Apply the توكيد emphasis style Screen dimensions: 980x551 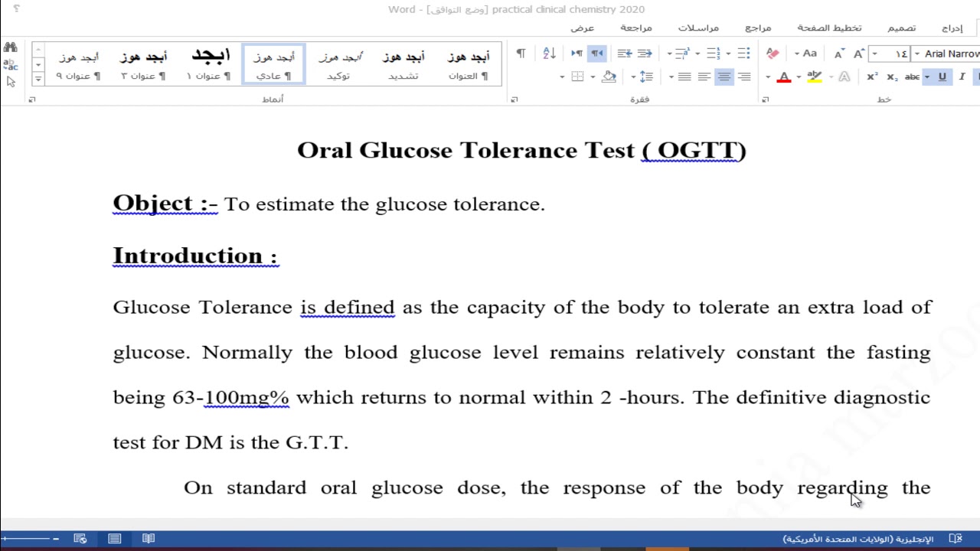pyautogui.click(x=339, y=64)
